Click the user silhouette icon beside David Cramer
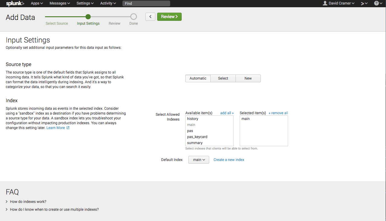386x221 pixels. click(324, 3)
